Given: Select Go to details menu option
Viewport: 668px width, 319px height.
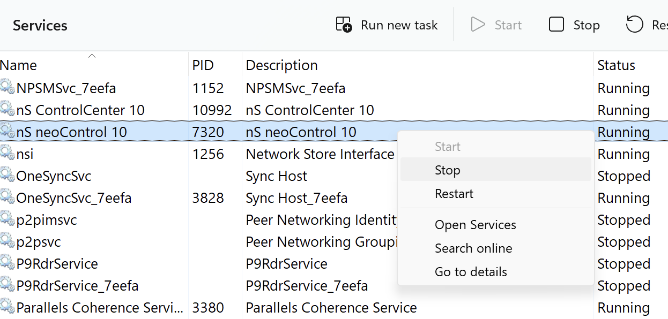Looking at the screenshot, I should (471, 272).
